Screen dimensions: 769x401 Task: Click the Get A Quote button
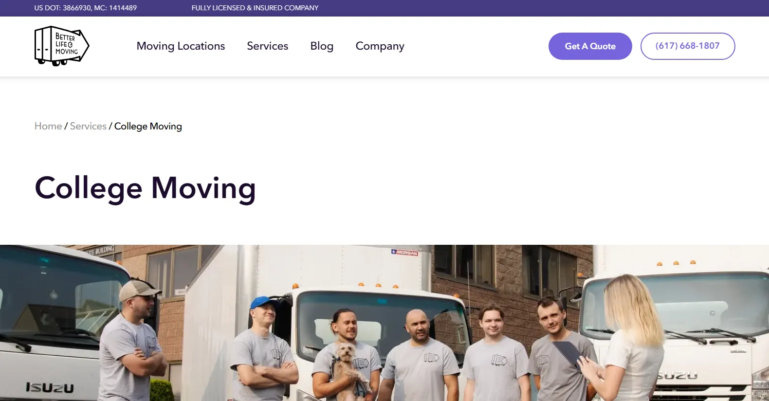(x=590, y=46)
